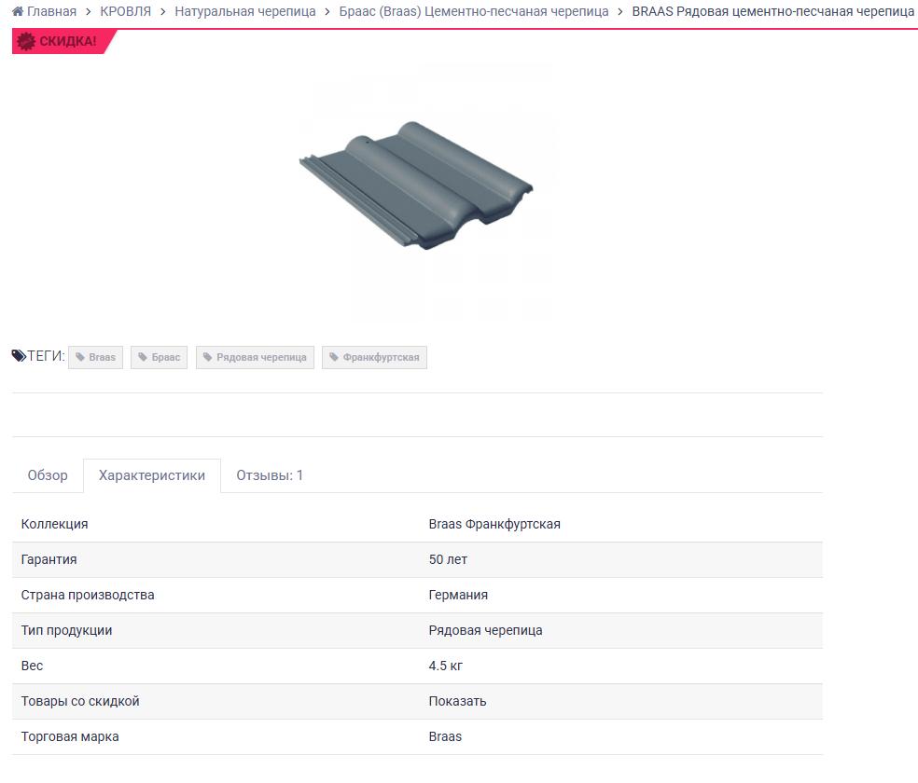Viewport: 918px width, 783px height.
Task: Open Браас (Braas) Цементно-песчаная черепица breadcrumb
Action: pyautogui.click(x=474, y=11)
